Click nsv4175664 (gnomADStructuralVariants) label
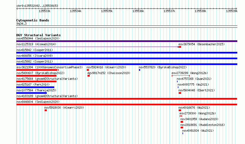Image resolution: width=245 pixels, height=144 pixels. tap(47, 79)
